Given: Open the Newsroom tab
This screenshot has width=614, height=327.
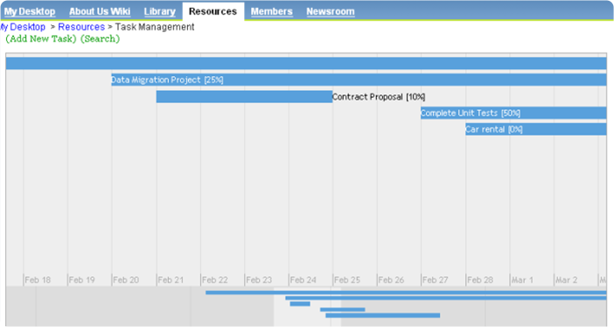Looking at the screenshot, I should (330, 11).
